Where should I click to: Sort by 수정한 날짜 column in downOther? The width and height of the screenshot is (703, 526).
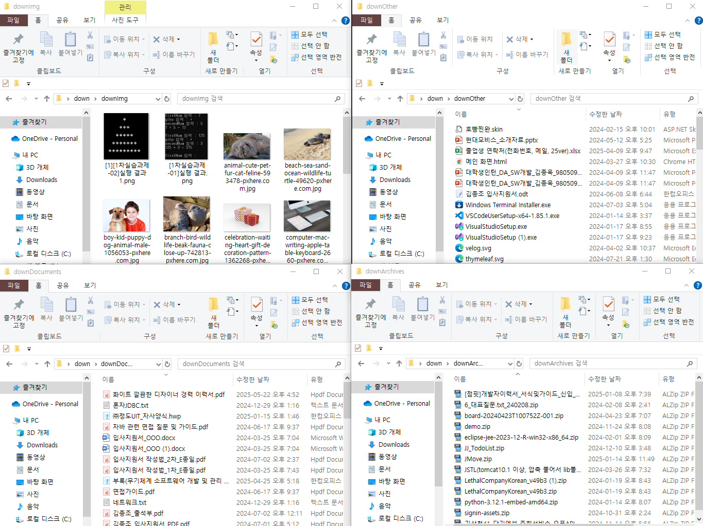coord(622,114)
